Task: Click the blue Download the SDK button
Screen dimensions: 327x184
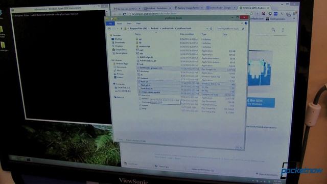Action: coord(261,102)
